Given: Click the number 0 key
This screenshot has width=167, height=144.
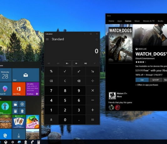Looking at the screenshot, I should pyautogui.click(x=65, y=120).
